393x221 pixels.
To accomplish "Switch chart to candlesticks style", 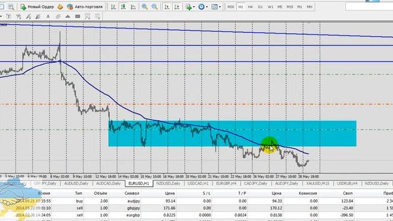I will [123, 7].
